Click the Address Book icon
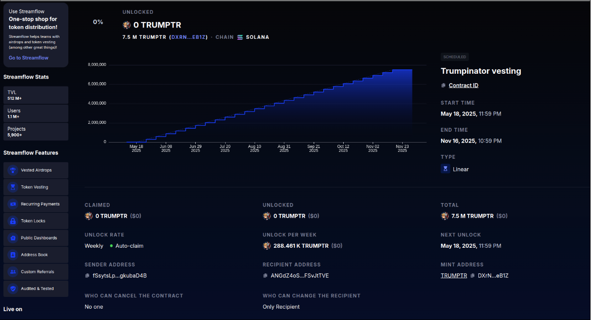Screen dimensions: 591x320 pyautogui.click(x=12, y=255)
